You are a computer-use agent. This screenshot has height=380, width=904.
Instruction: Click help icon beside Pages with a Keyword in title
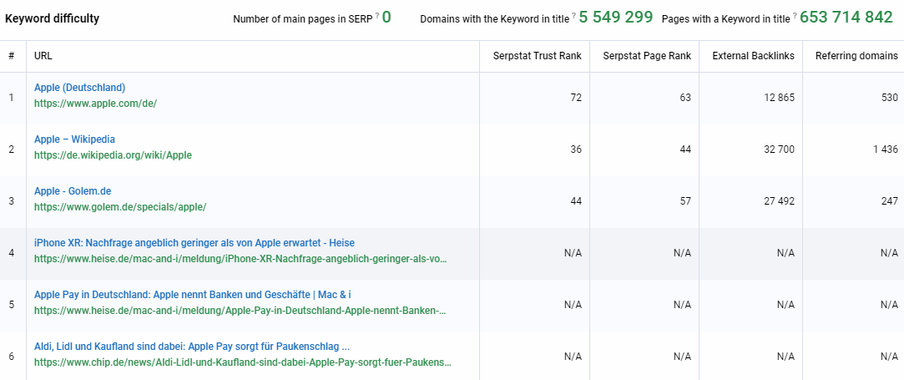coord(795,16)
